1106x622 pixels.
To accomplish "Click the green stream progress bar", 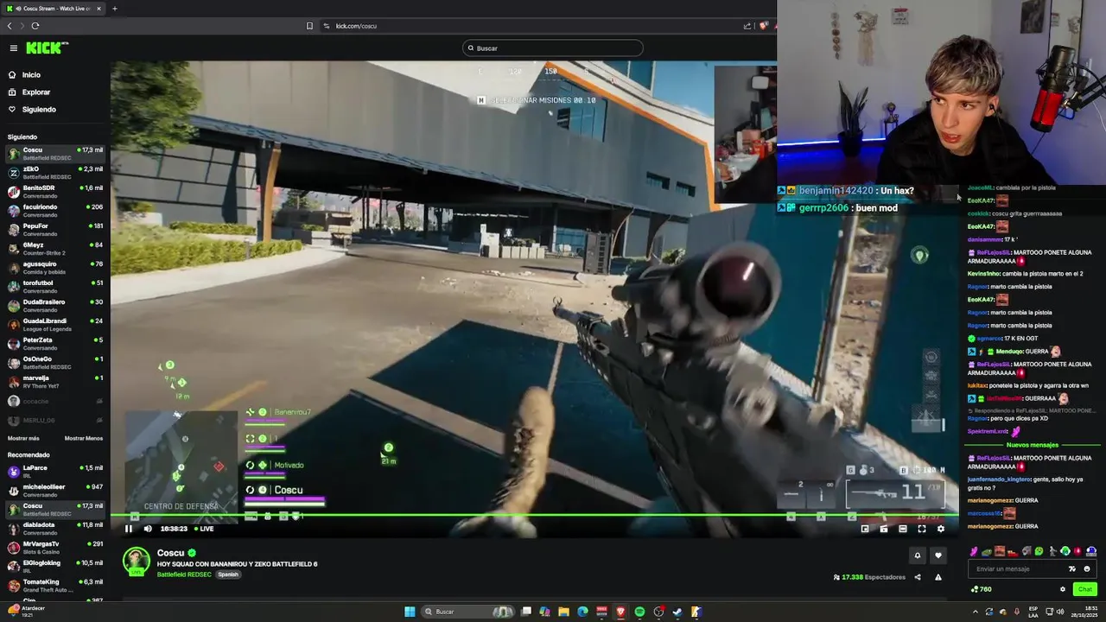I will (x=534, y=516).
